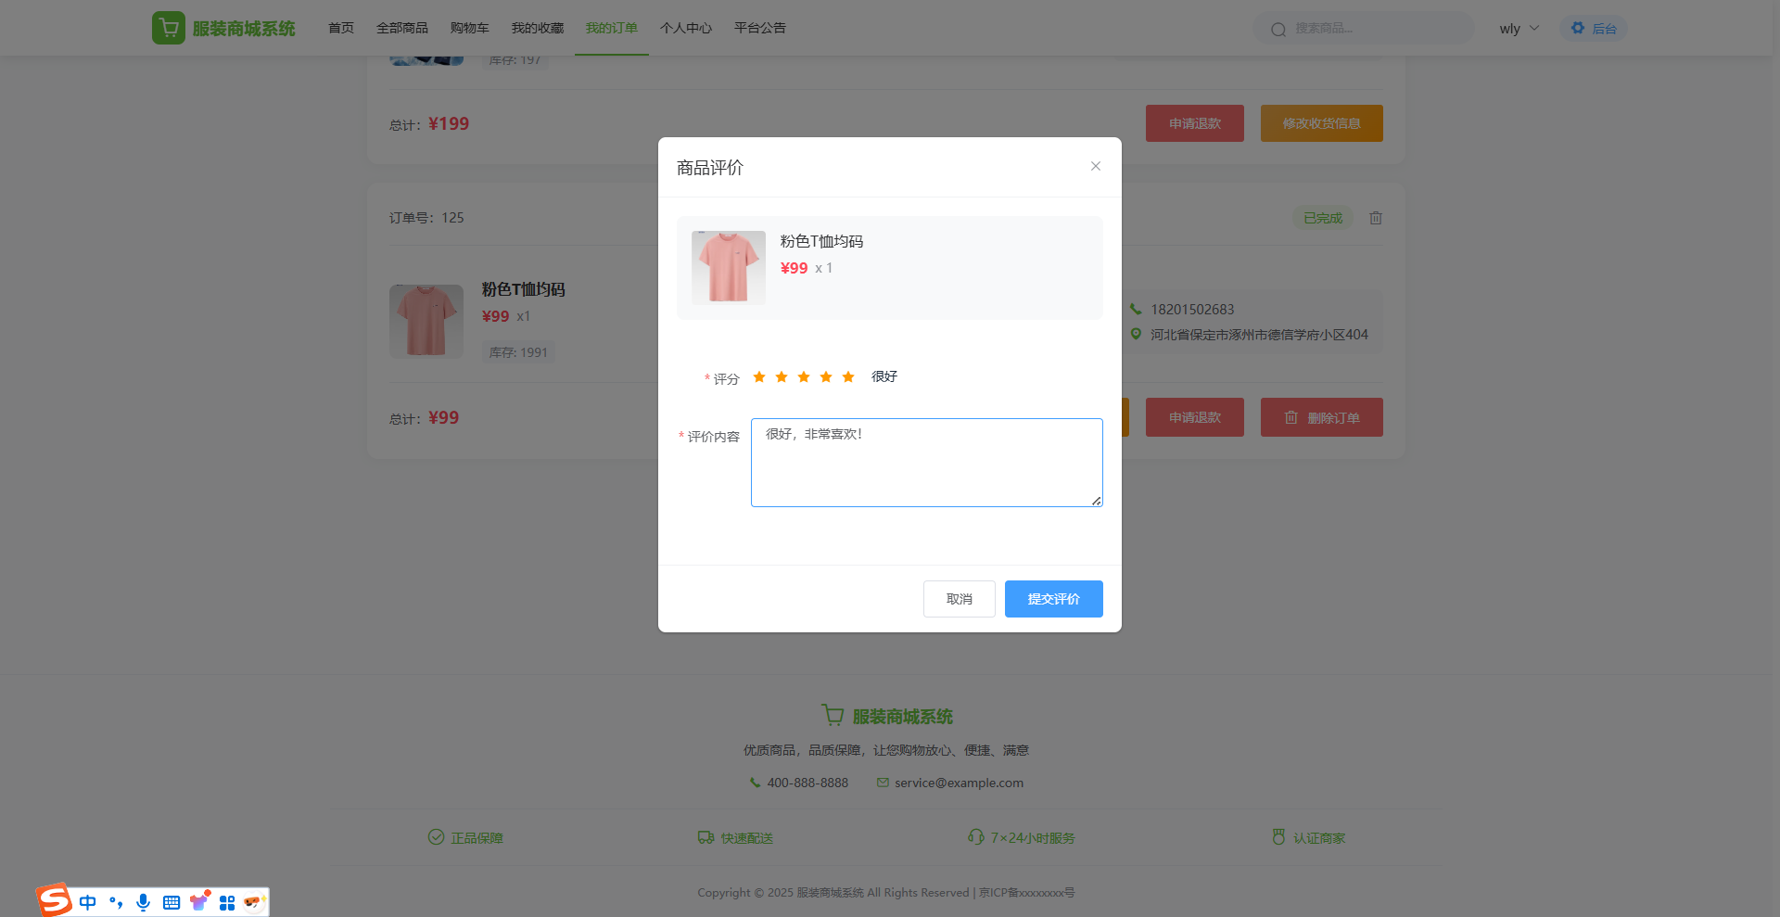This screenshot has height=917, width=1780.
Task: Select the fifth rating star
Action: pos(848,376)
